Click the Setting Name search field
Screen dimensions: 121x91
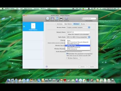coord(89,18)
